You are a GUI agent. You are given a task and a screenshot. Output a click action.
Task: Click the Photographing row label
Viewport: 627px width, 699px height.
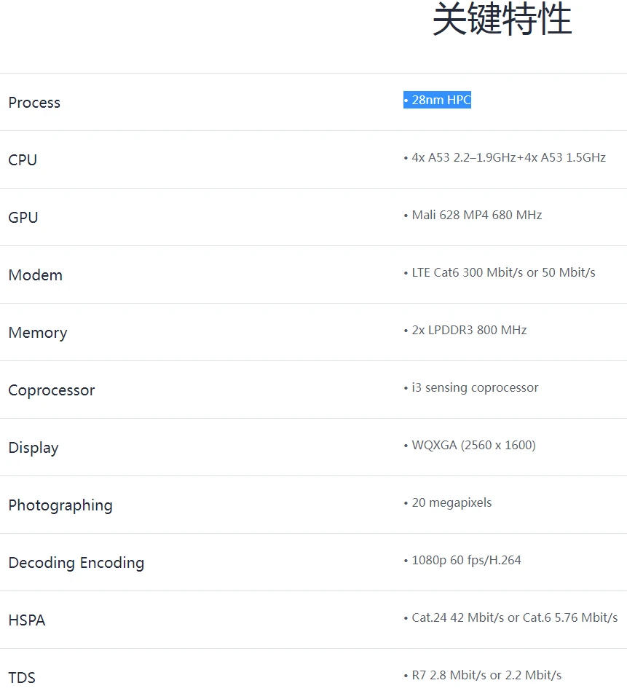click(60, 505)
